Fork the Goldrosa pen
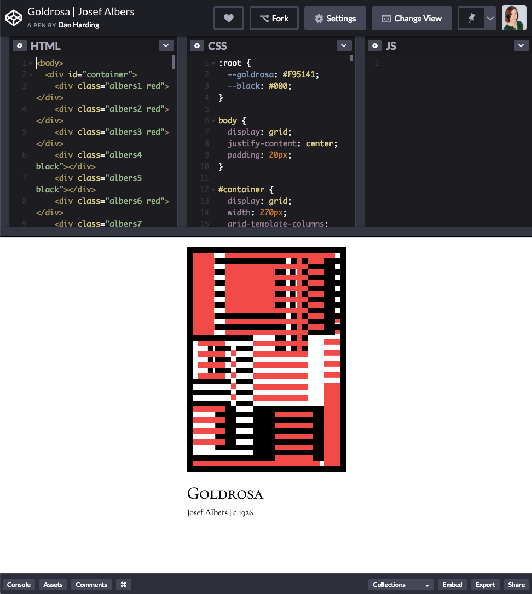Screen dimensions: 532x594 pyautogui.click(x=274, y=18)
